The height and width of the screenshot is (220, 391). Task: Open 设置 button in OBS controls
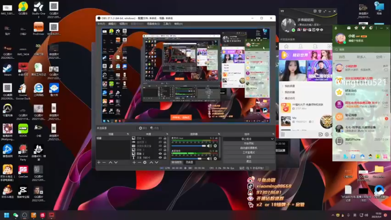pyautogui.click(x=249, y=157)
